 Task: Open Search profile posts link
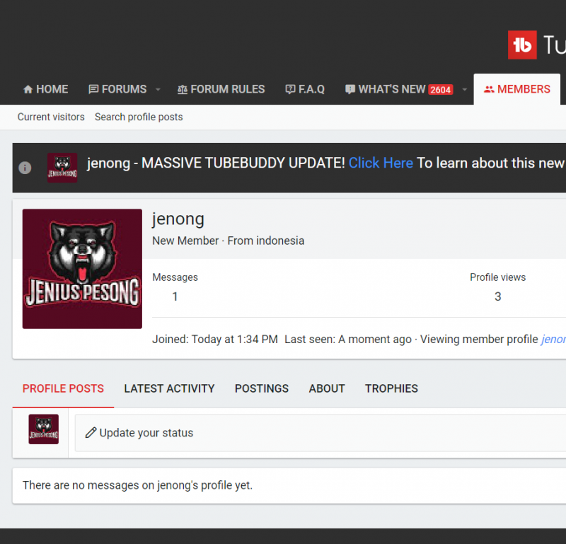click(139, 117)
